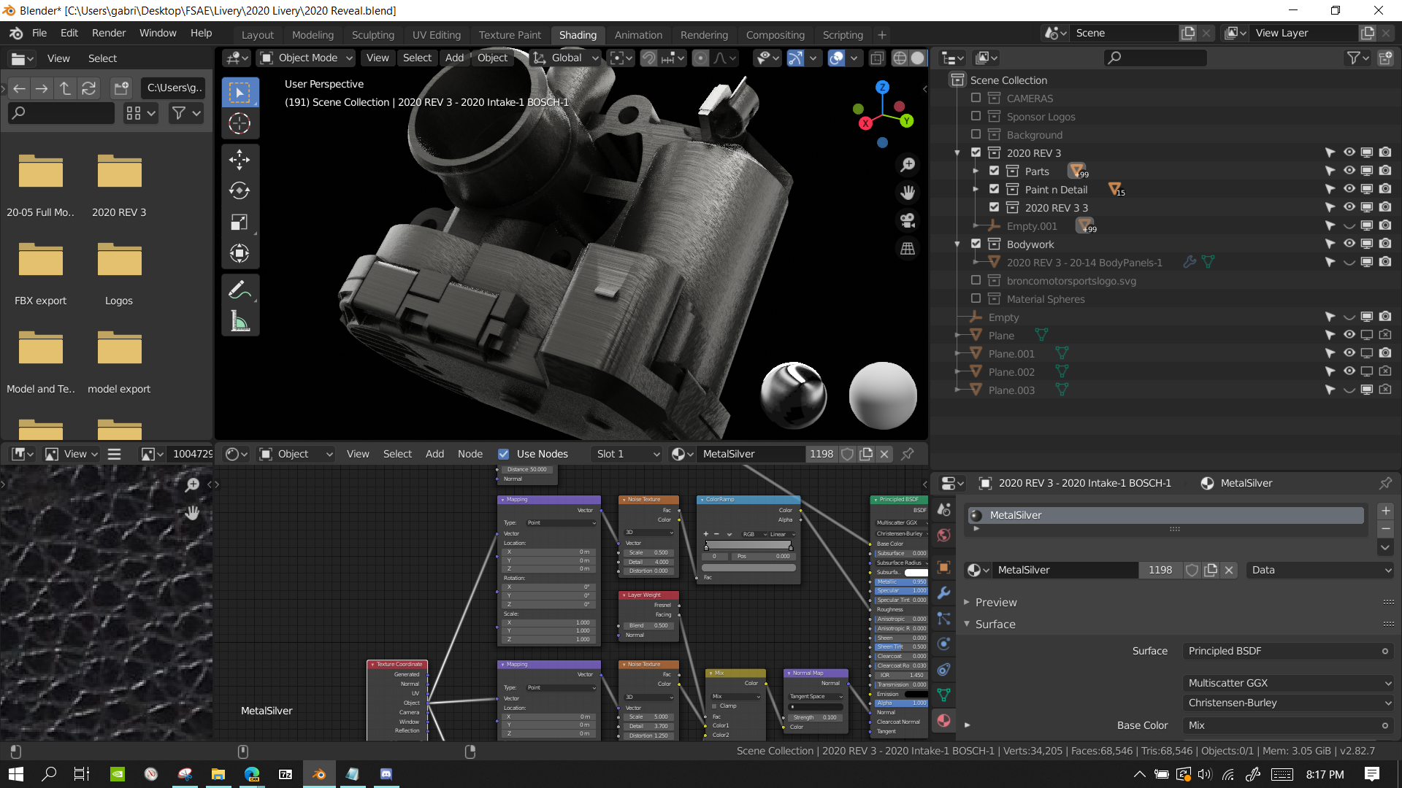
Task: Open the Global transform orientation dropdown
Action: tap(565, 58)
